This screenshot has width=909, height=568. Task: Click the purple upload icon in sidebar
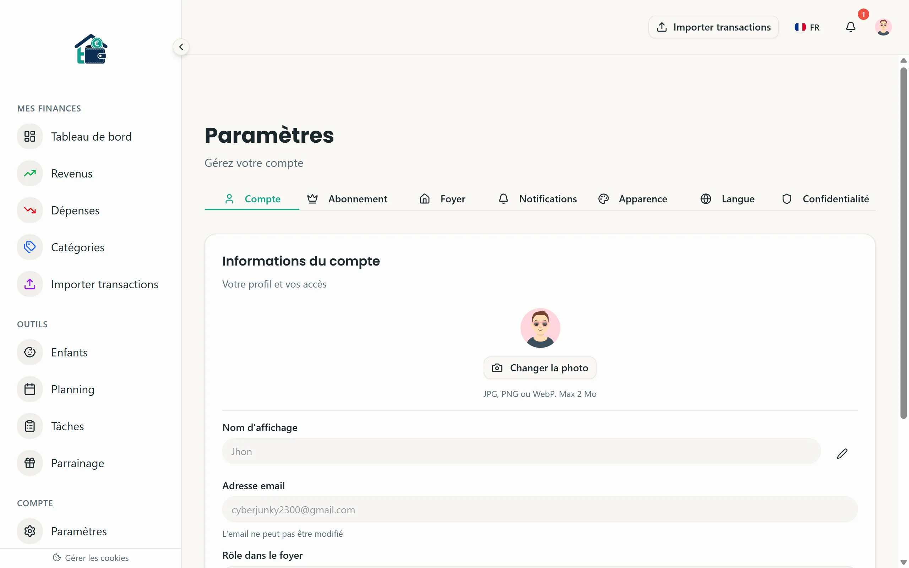(30, 284)
